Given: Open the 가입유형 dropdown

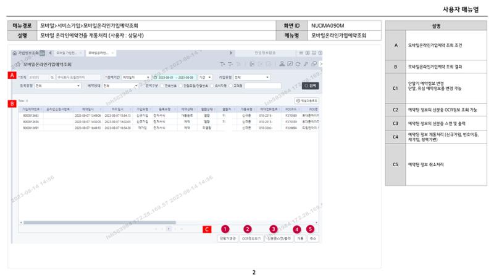Looking at the screenshot, I should tap(252, 78).
